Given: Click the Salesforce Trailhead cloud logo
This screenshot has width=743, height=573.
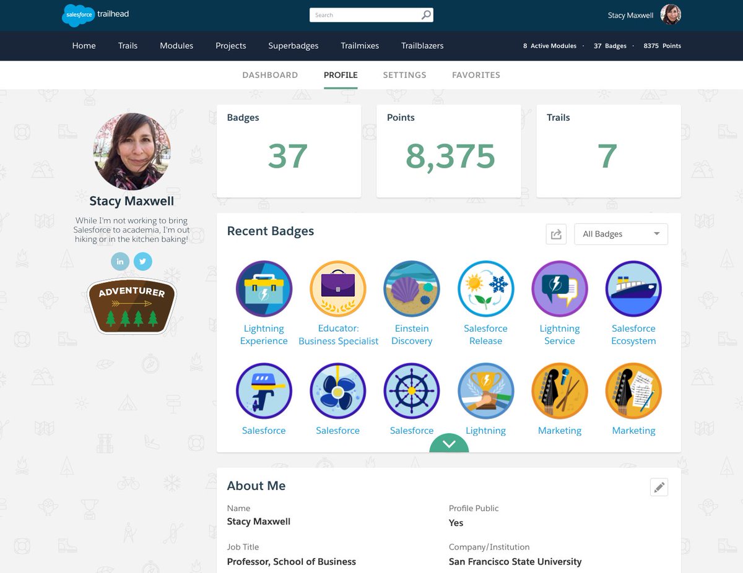Looking at the screenshot, I should [79, 15].
